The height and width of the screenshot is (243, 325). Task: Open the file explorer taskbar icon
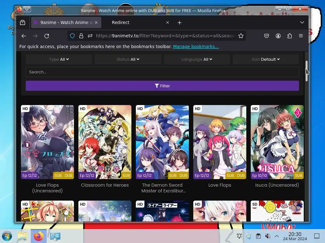[23, 236]
